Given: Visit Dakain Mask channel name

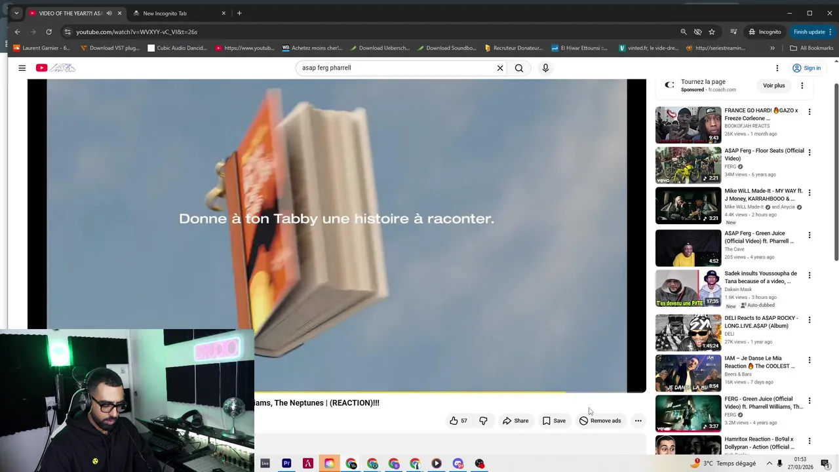Looking at the screenshot, I should click(x=738, y=289).
